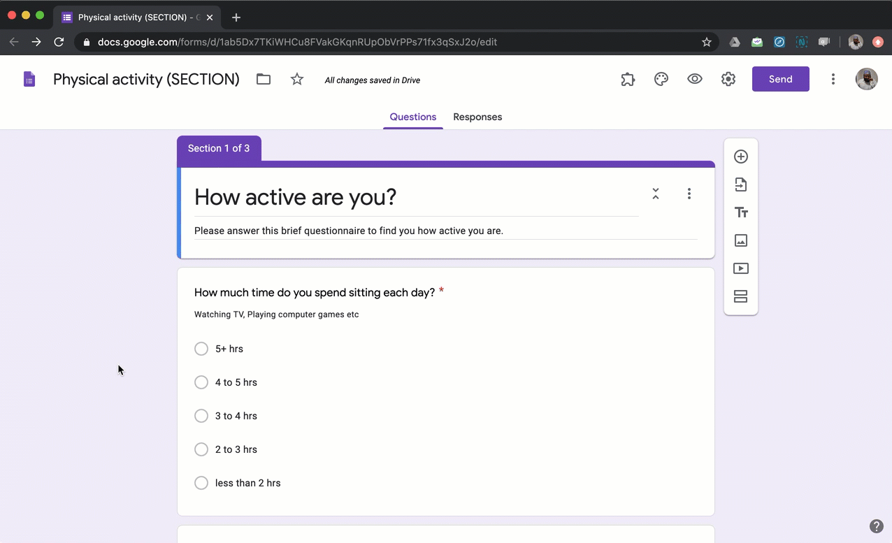Select the Questions tab
The width and height of the screenshot is (892, 543).
(x=412, y=117)
